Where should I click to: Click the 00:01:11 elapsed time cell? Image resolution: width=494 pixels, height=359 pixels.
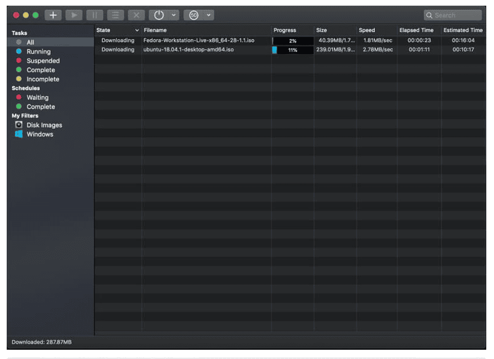pos(419,49)
